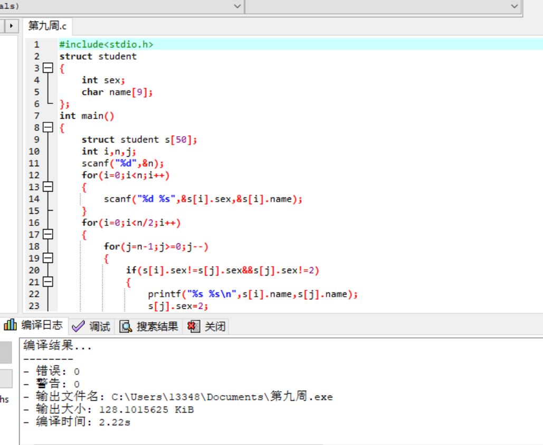Open the 第九周.c editor tab

point(47,26)
